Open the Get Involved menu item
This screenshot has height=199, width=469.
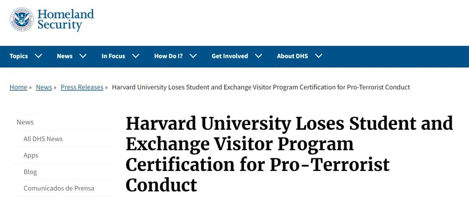[x=230, y=56]
